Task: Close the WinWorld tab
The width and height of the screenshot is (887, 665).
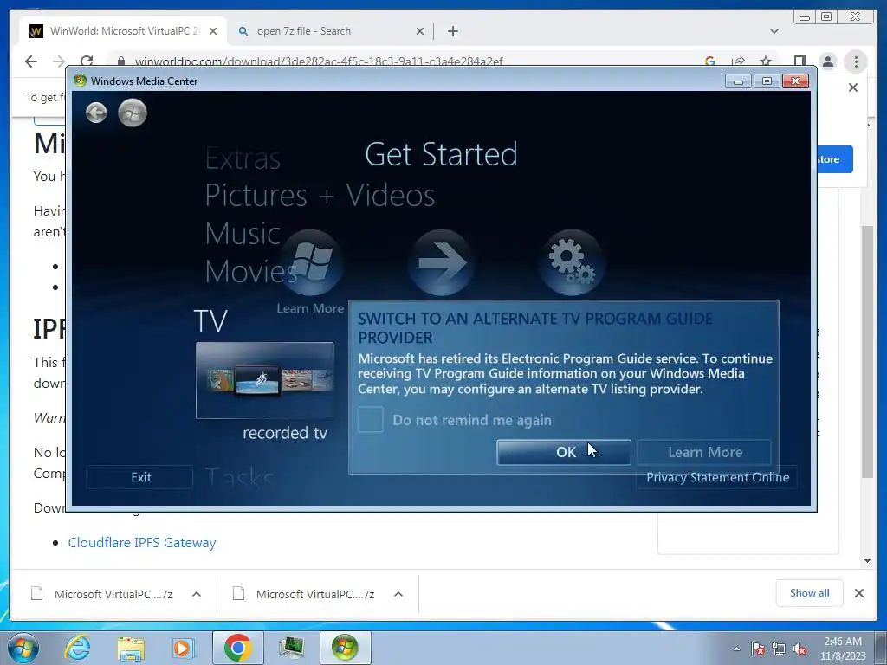Action: point(213,32)
